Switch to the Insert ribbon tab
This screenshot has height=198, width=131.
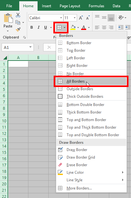click(46, 6)
